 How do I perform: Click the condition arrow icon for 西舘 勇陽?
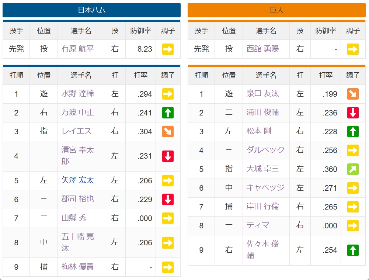pos(353,49)
